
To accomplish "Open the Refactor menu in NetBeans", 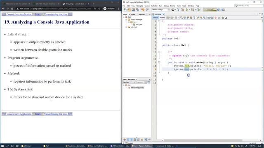I will click(x=154, y=6).
